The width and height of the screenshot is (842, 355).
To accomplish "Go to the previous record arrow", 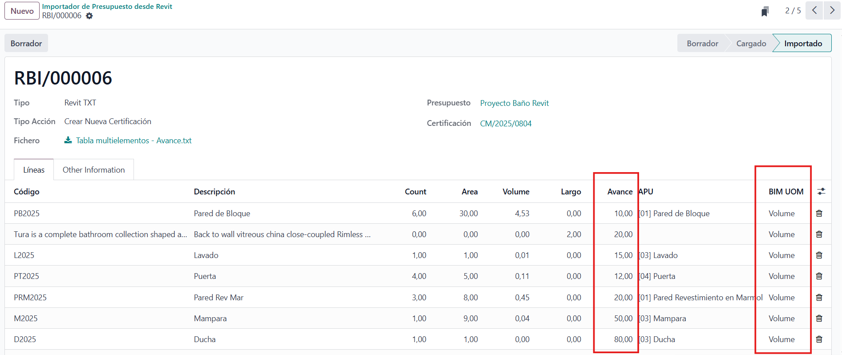I will (x=814, y=10).
